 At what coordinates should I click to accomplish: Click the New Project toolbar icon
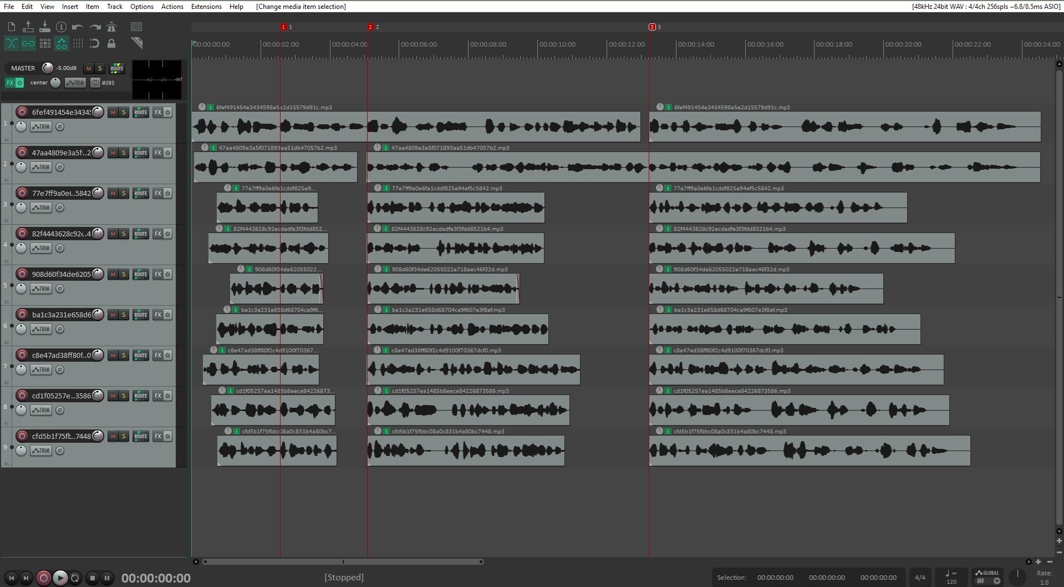coord(12,27)
